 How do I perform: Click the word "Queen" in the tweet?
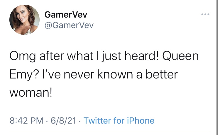180,56
